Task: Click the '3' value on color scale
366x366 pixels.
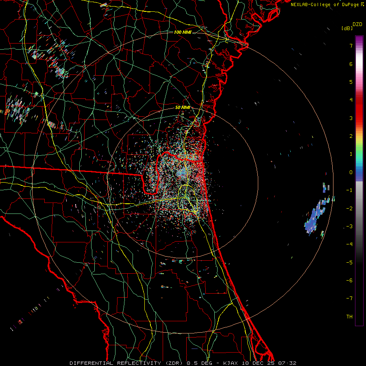Action: coord(351,118)
